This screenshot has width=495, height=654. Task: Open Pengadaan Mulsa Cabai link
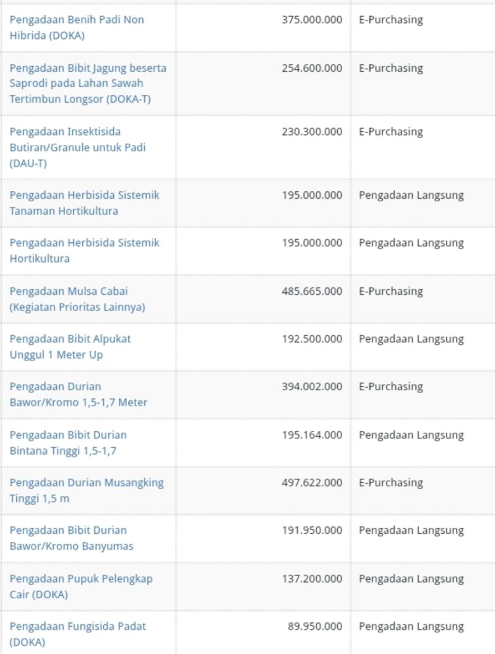pos(77,299)
